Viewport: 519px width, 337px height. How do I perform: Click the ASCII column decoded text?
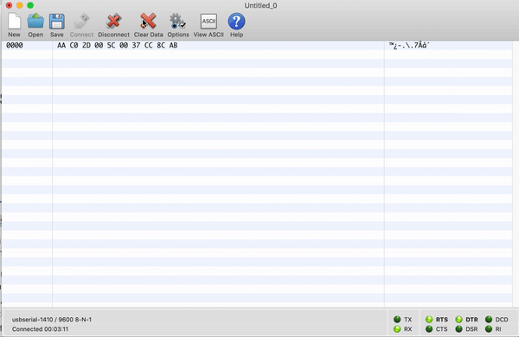tap(409, 45)
